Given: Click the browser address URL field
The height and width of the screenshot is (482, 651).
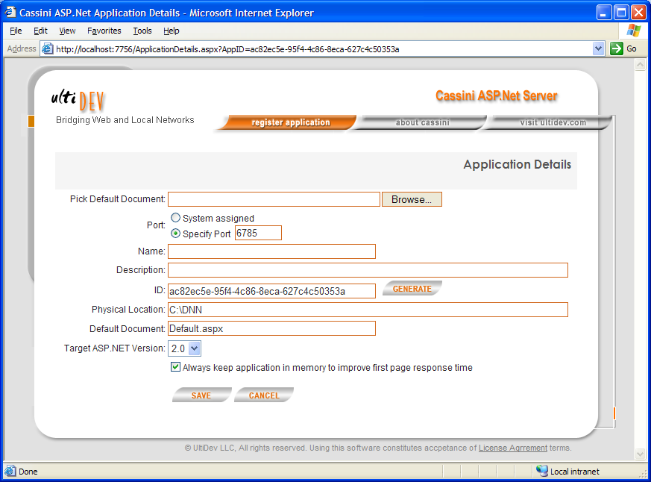Looking at the screenshot, I should 323,49.
